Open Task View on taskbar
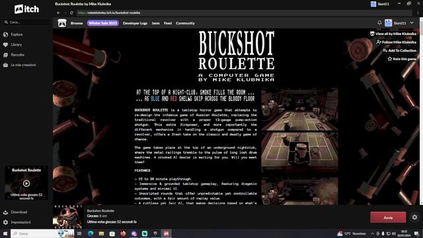This screenshot has width=423, height=238. 79,233
